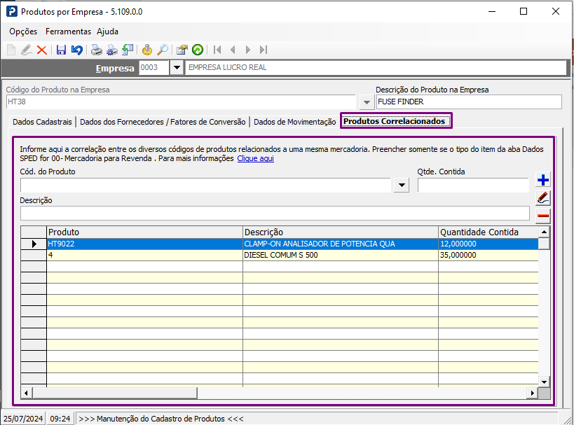The height and width of the screenshot is (425, 574).
Task: Expand the Cód. do Produto dropdown
Action: pos(402,185)
